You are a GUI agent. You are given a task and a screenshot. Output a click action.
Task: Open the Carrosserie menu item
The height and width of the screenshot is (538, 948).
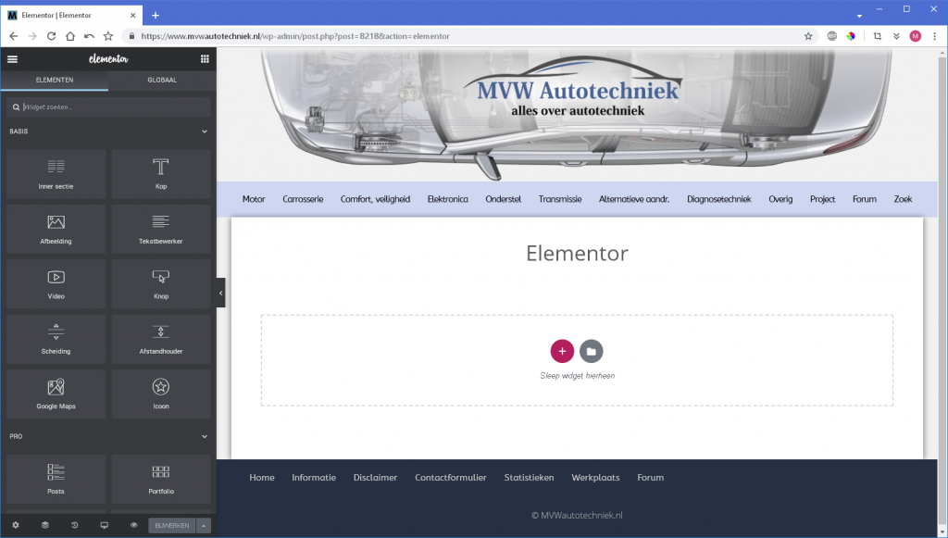[x=303, y=199]
